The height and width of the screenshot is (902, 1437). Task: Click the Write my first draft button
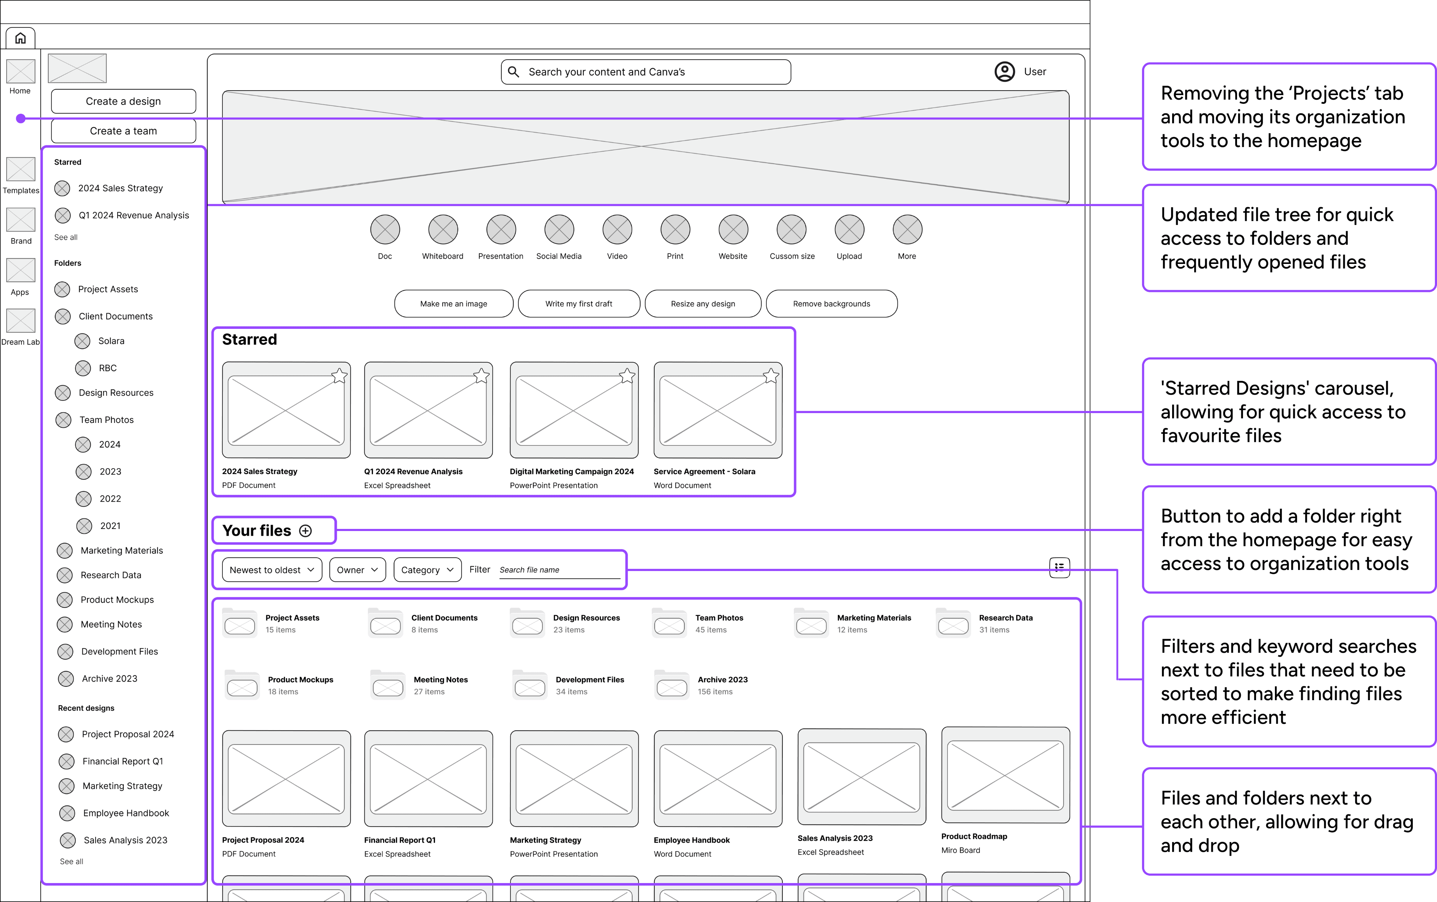579,304
